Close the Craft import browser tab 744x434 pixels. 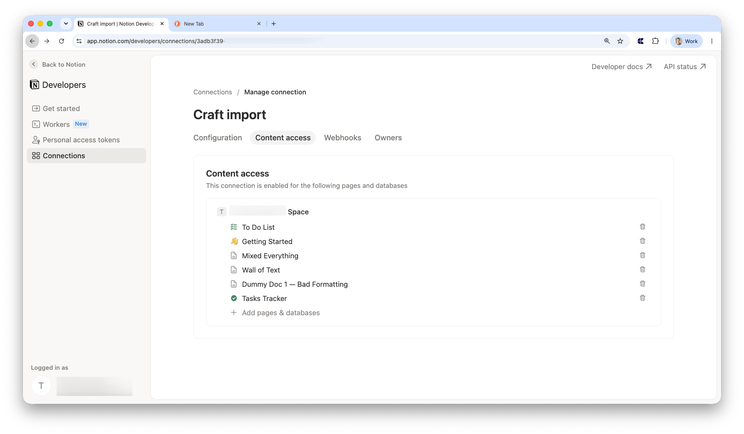pos(162,24)
